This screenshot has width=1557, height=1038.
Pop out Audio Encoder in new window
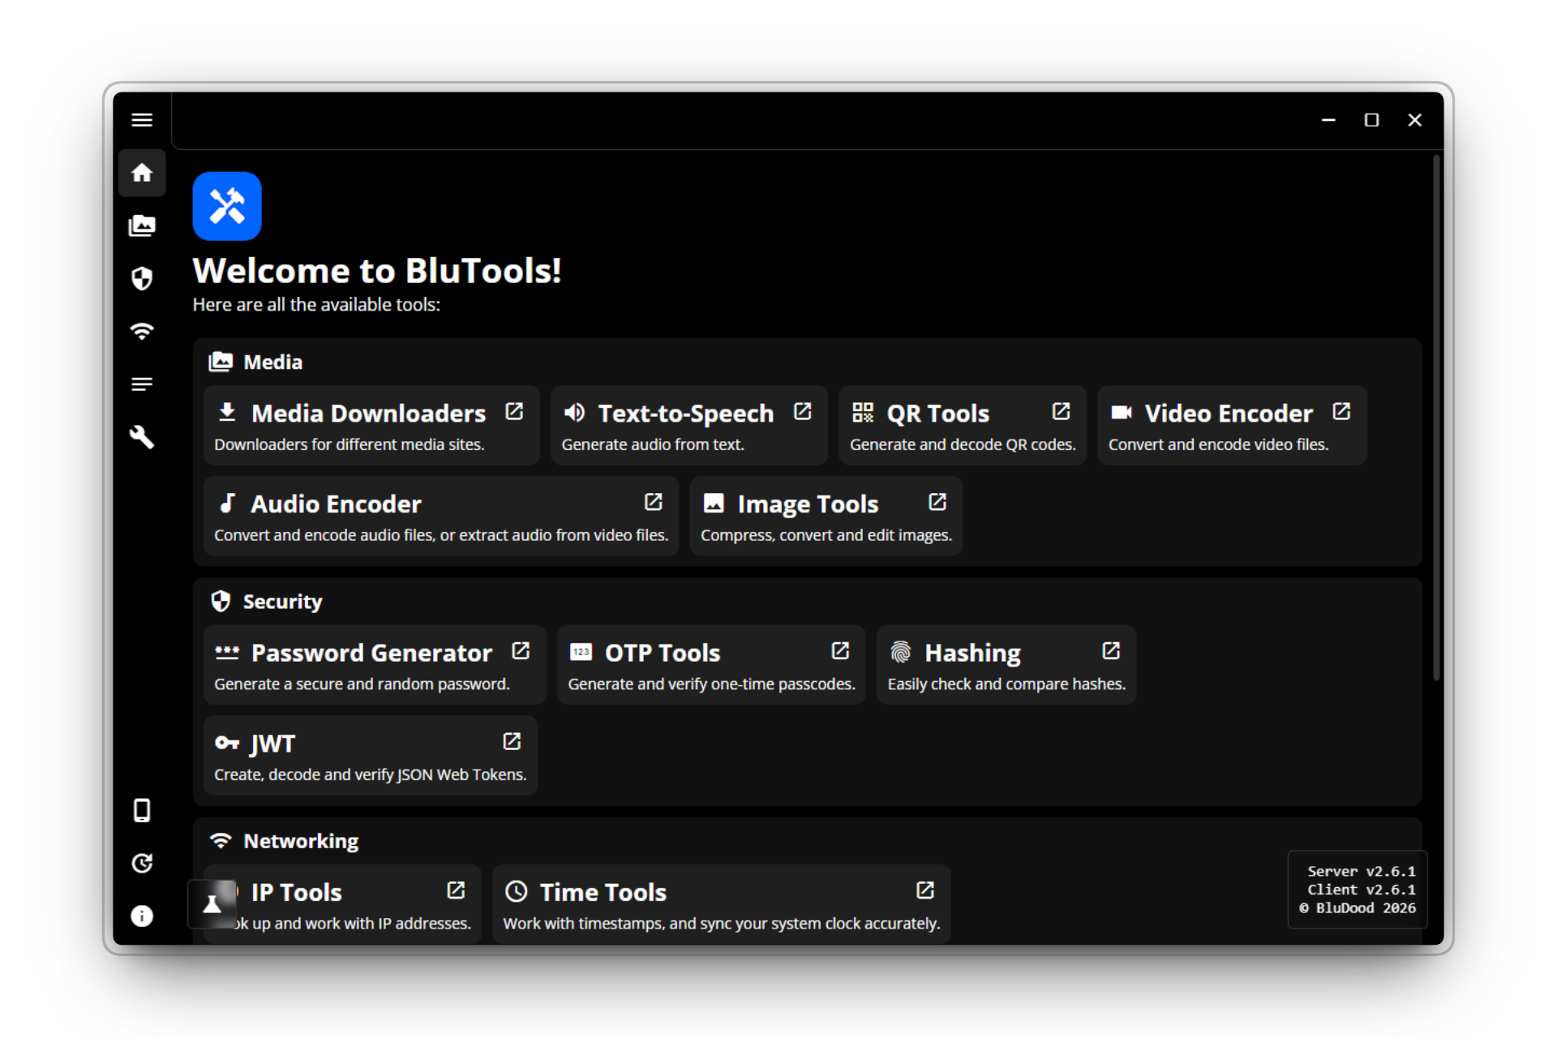pyautogui.click(x=653, y=502)
